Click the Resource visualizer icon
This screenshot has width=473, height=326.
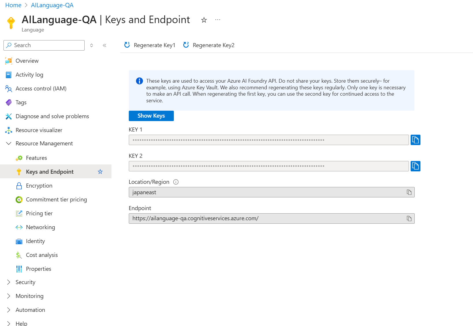(x=9, y=130)
